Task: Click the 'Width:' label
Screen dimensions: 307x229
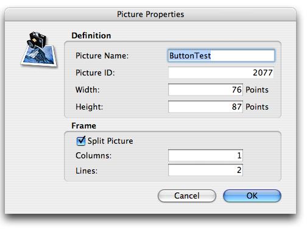Action: [x=88, y=90]
